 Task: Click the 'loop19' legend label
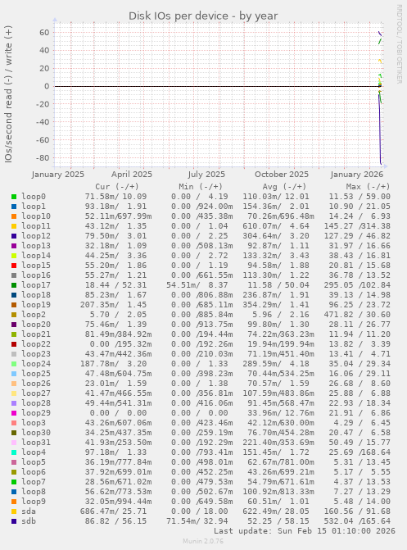coord(36,304)
